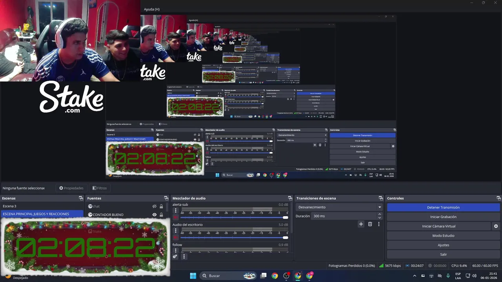Image resolution: width=502 pixels, height=282 pixels.
Task: Open advanced audio properties gear
Action: coord(175,257)
